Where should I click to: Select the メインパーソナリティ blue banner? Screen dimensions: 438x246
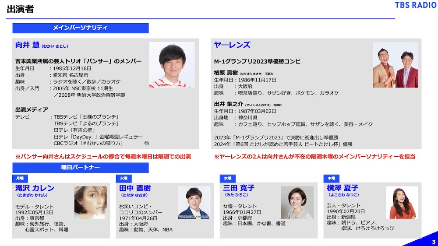pyautogui.click(x=80, y=28)
